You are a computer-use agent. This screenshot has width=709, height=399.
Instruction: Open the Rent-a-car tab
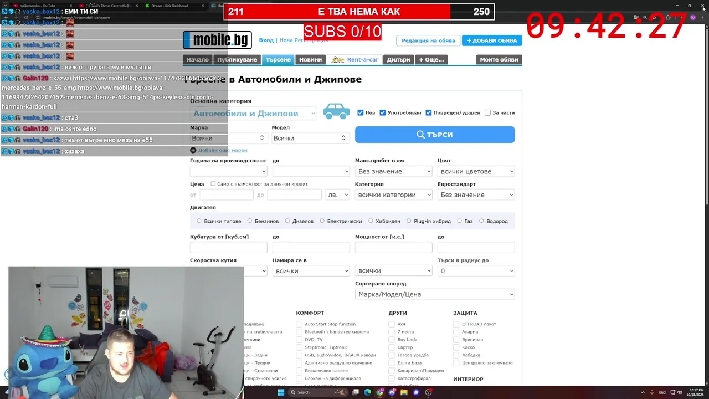coord(354,60)
